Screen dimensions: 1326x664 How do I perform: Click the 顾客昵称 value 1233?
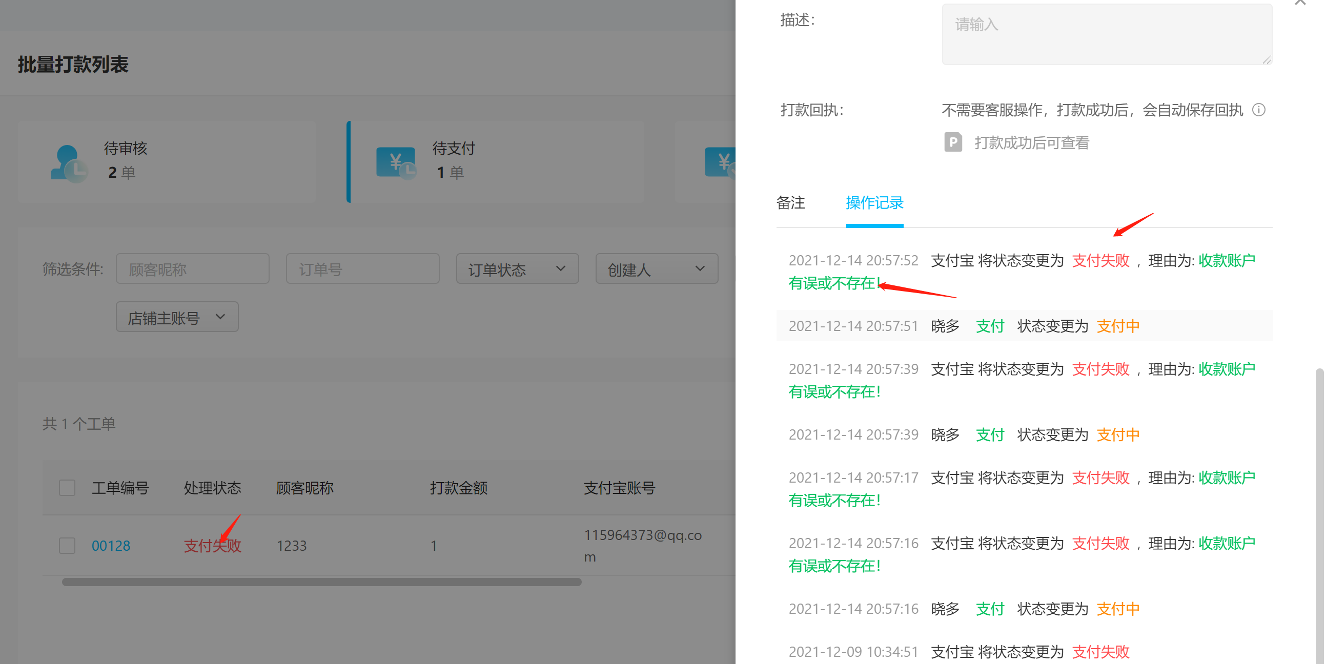(x=291, y=546)
